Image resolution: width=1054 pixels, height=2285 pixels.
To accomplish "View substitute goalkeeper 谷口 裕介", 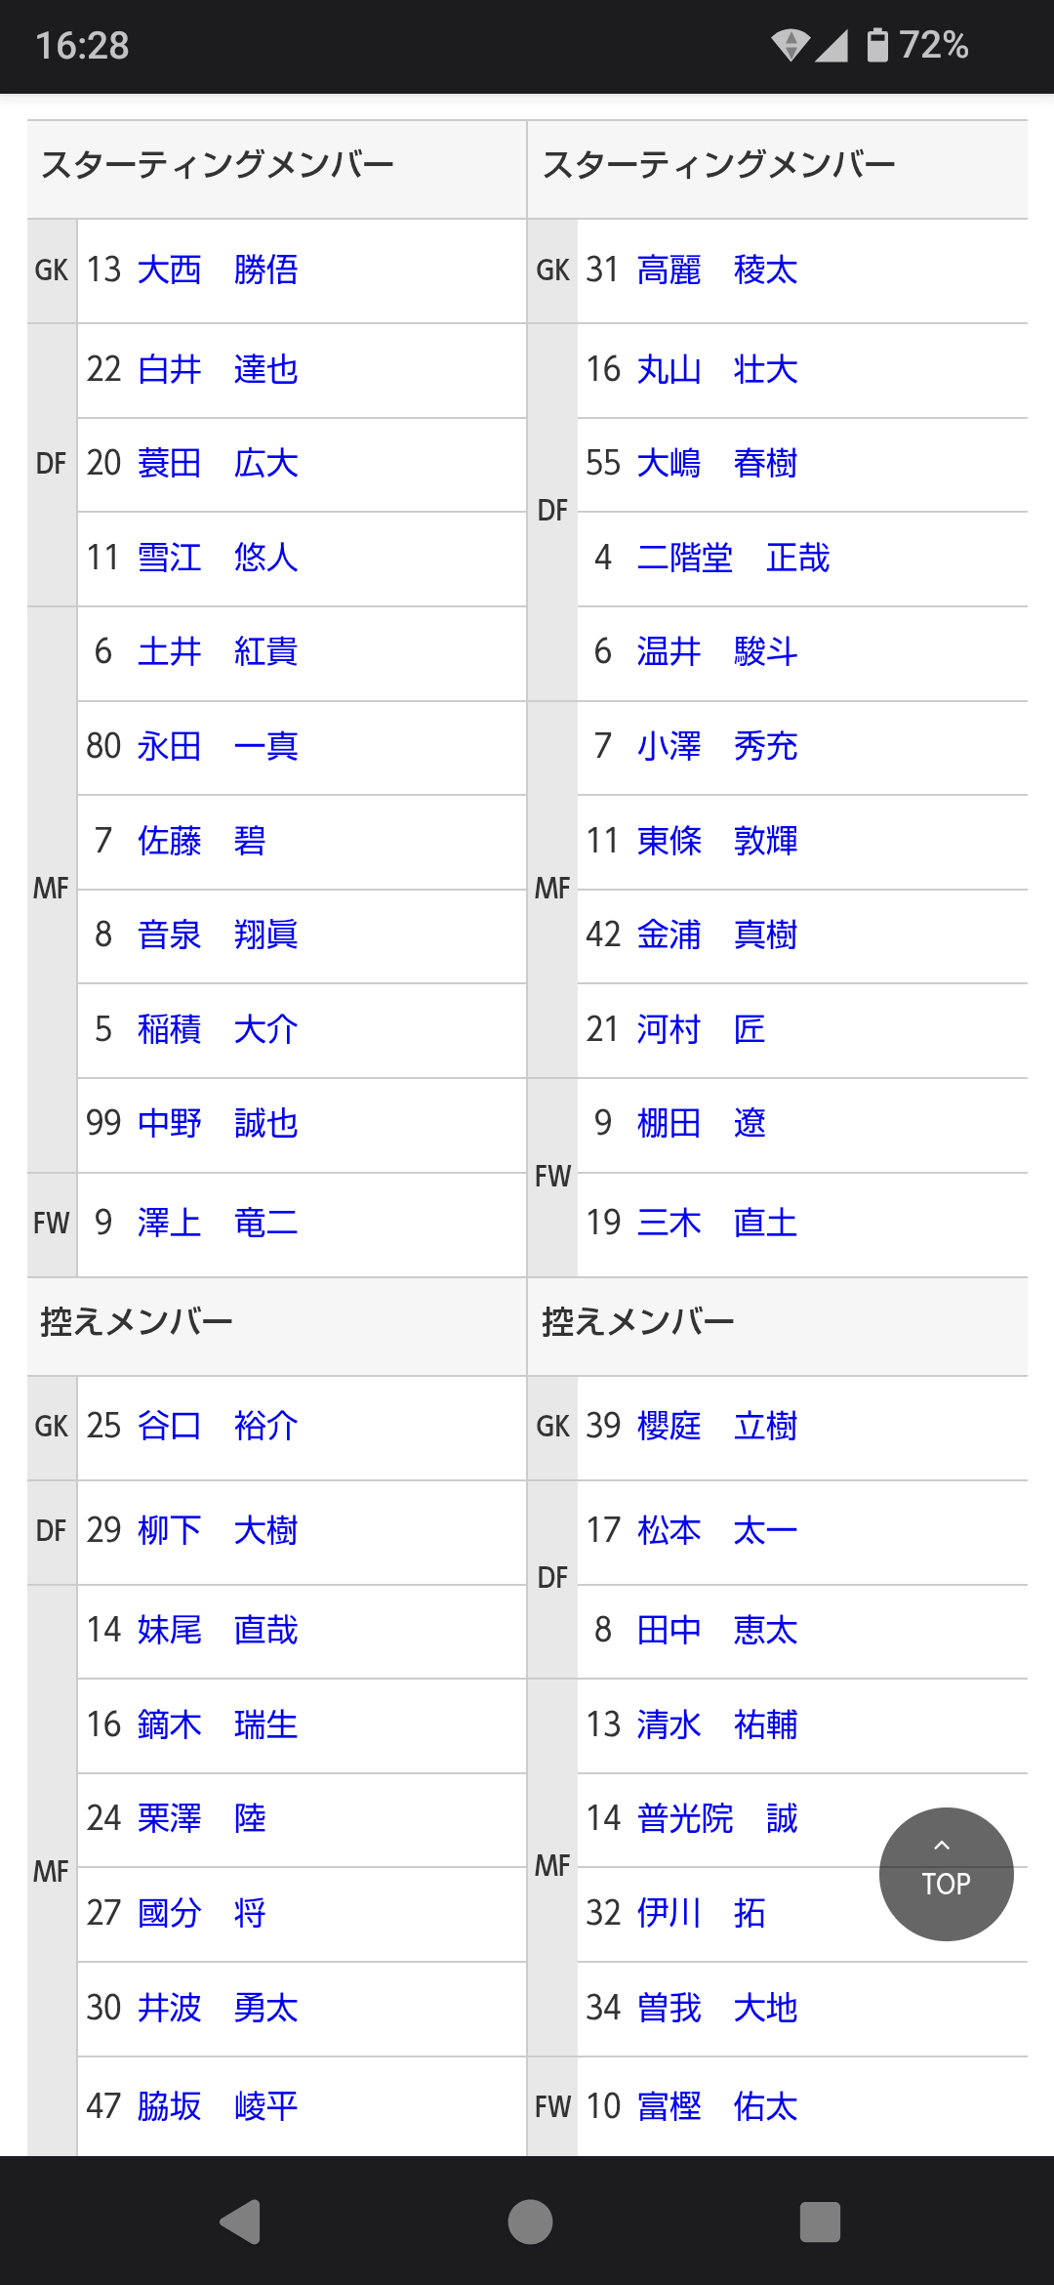I will coord(218,1426).
